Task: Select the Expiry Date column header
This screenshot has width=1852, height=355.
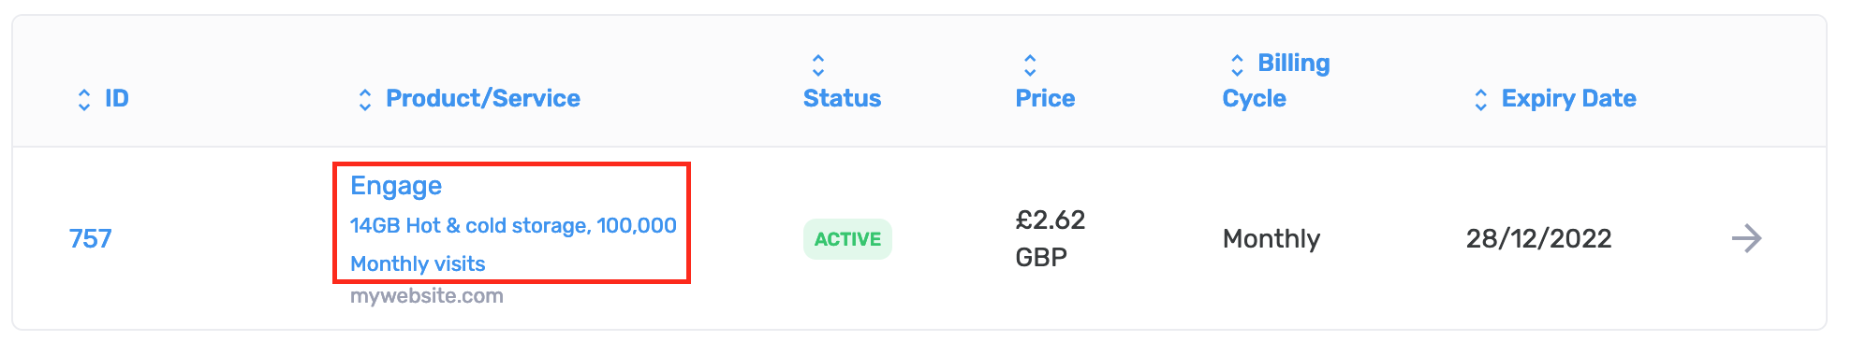Action: tap(1568, 98)
